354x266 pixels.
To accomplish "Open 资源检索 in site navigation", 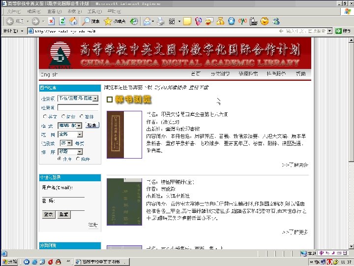I will click(248, 74).
